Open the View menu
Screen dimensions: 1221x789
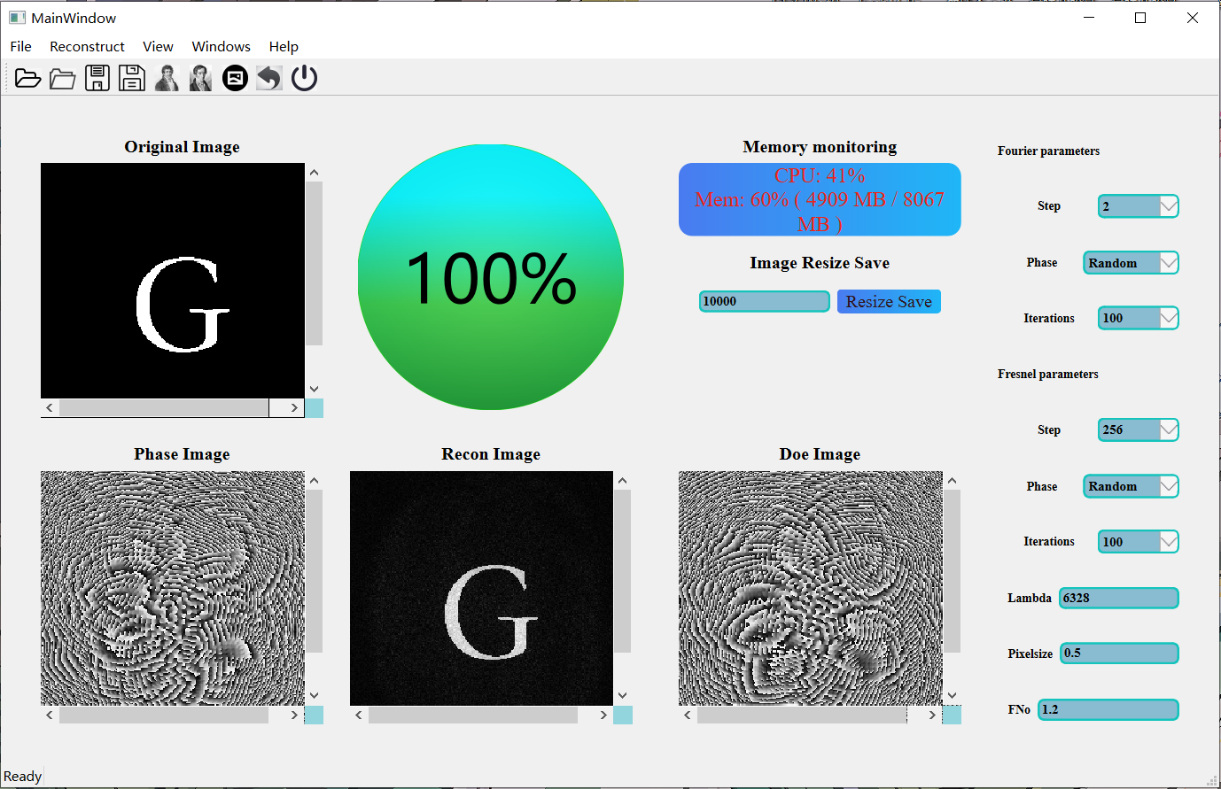[158, 46]
